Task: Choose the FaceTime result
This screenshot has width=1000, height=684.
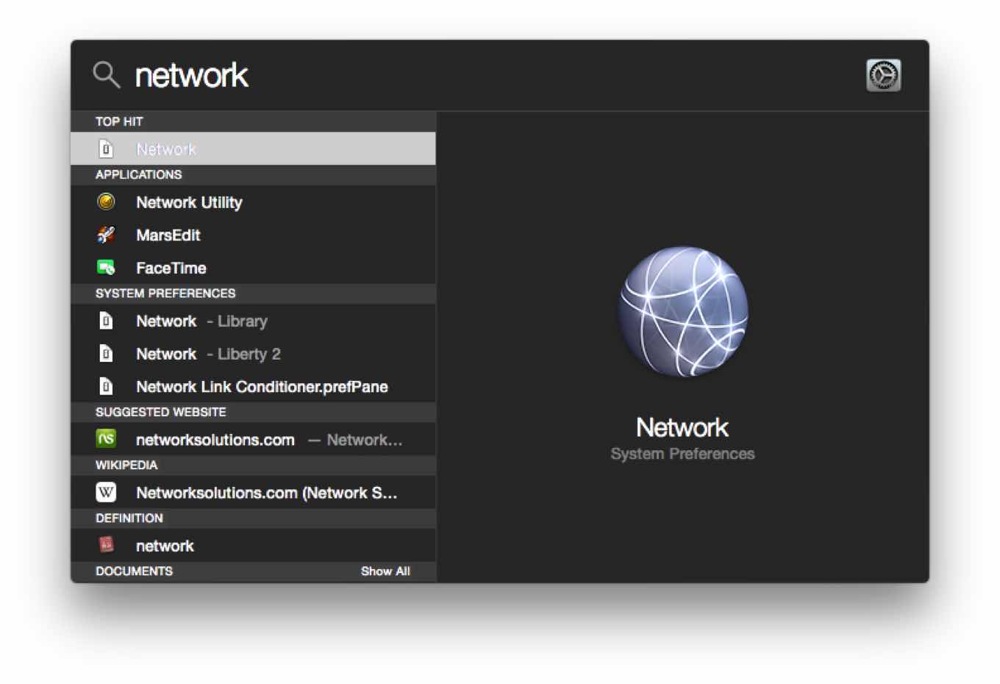Action: click(x=253, y=268)
